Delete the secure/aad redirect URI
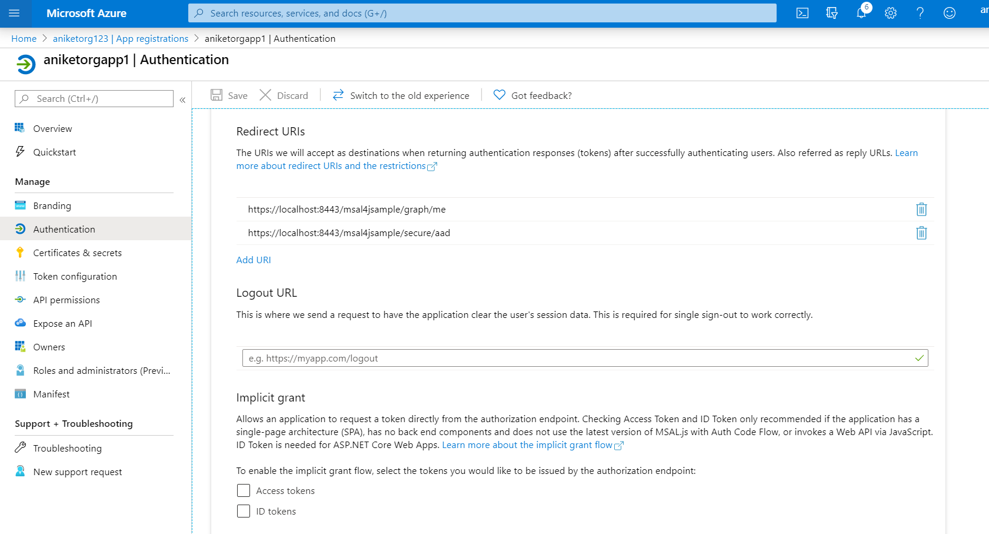The height and width of the screenshot is (534, 989). tap(921, 233)
